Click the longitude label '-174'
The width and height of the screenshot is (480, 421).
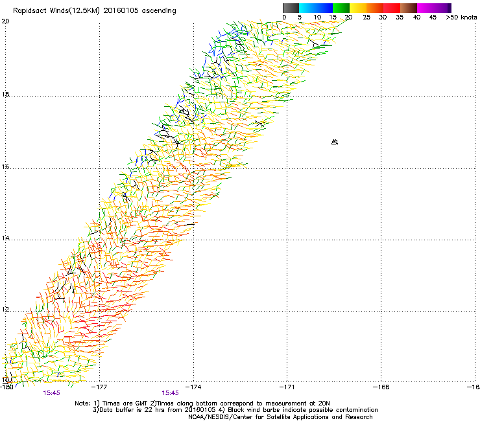coord(193,387)
